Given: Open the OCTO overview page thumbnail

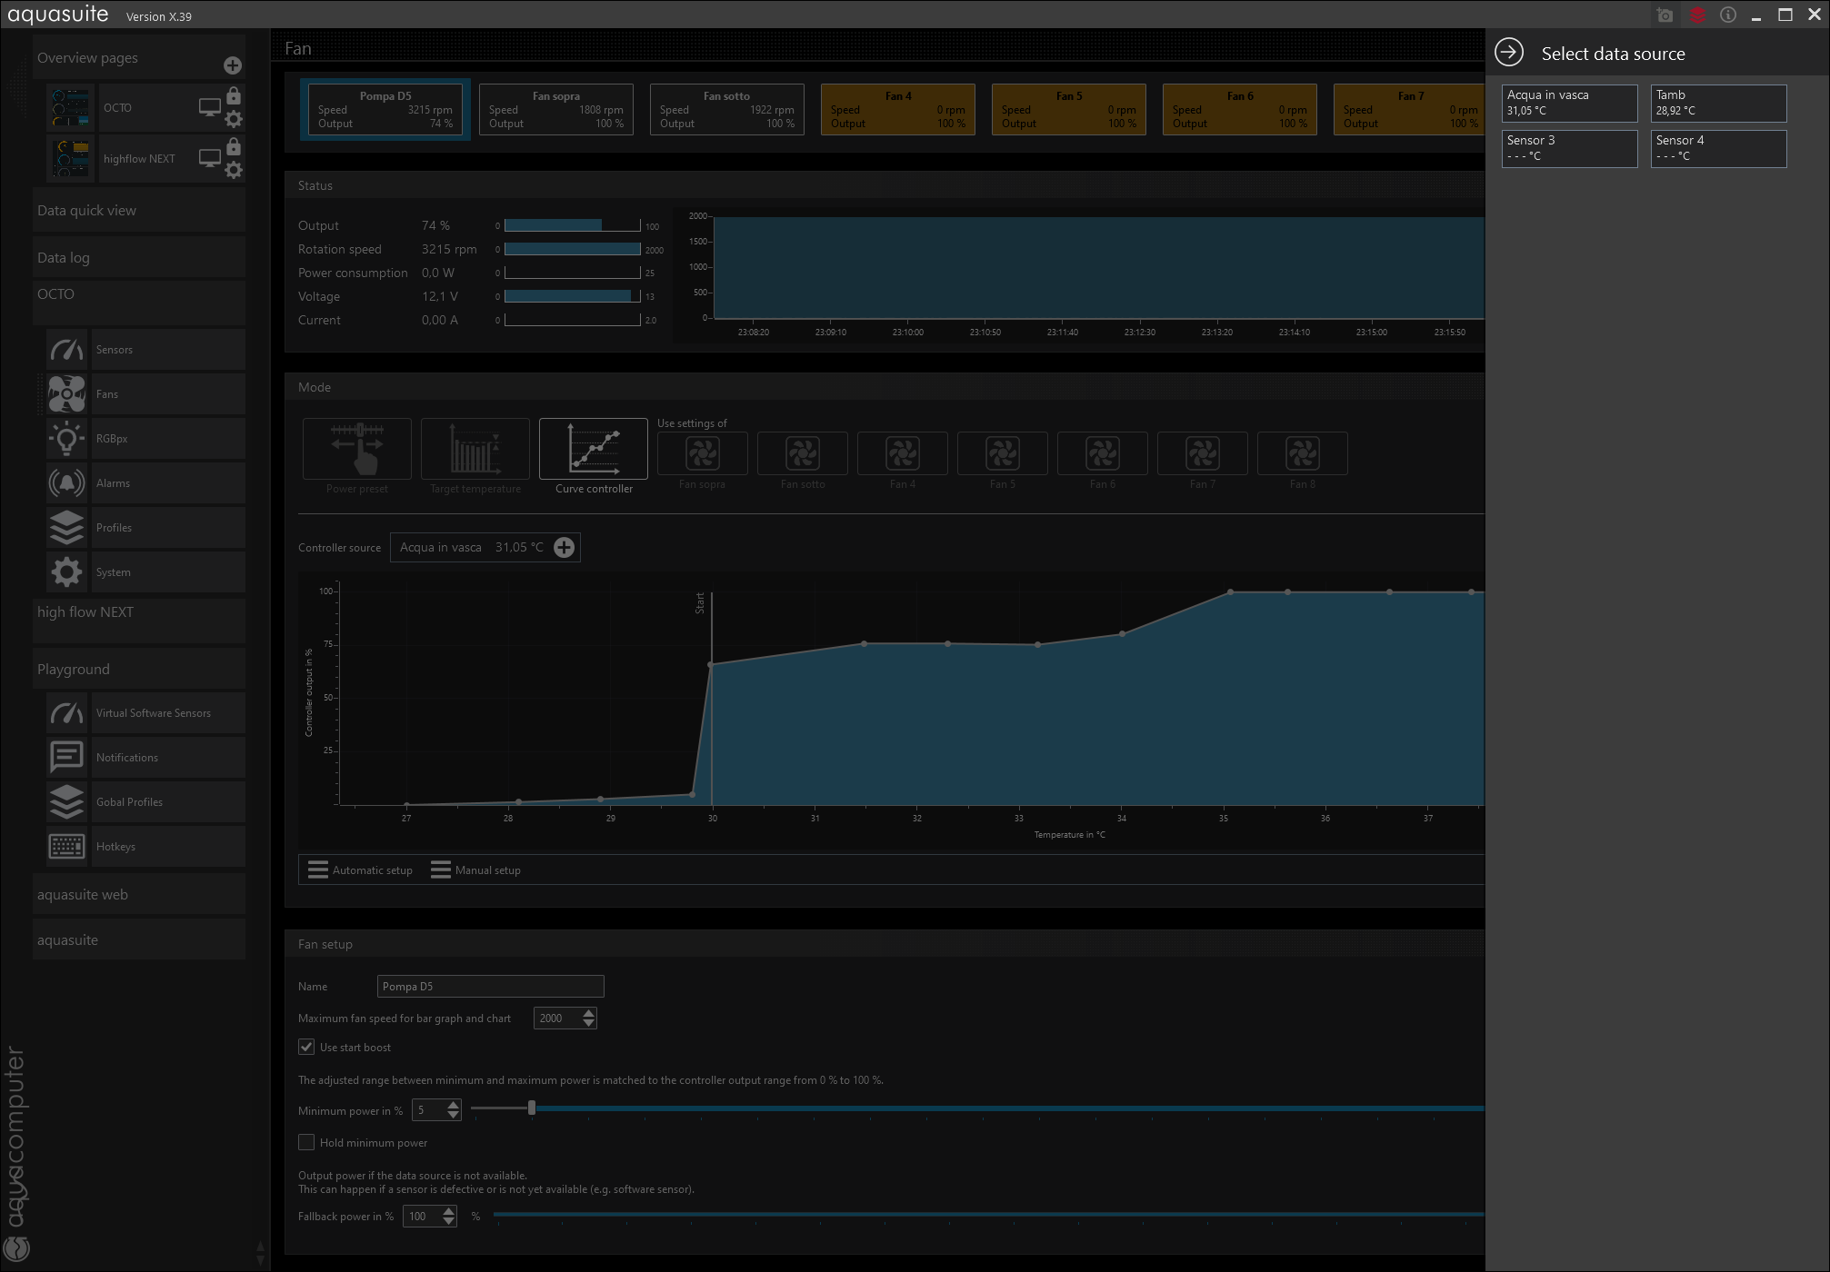Looking at the screenshot, I should pos(70,108).
